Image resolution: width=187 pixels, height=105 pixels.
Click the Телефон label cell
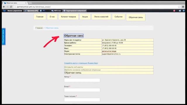[x=83, y=45]
